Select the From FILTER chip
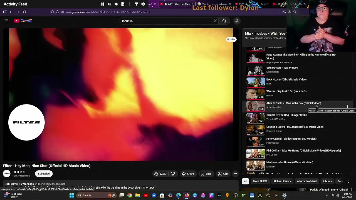Screen dimensions: 356x200 (260, 181)
